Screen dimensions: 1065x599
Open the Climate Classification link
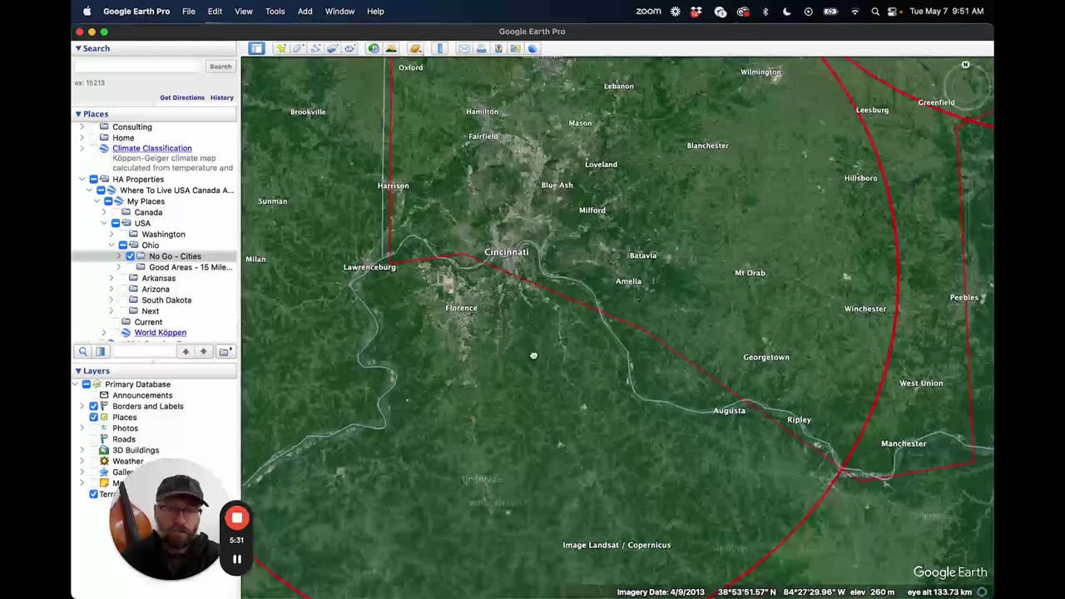[x=151, y=148]
